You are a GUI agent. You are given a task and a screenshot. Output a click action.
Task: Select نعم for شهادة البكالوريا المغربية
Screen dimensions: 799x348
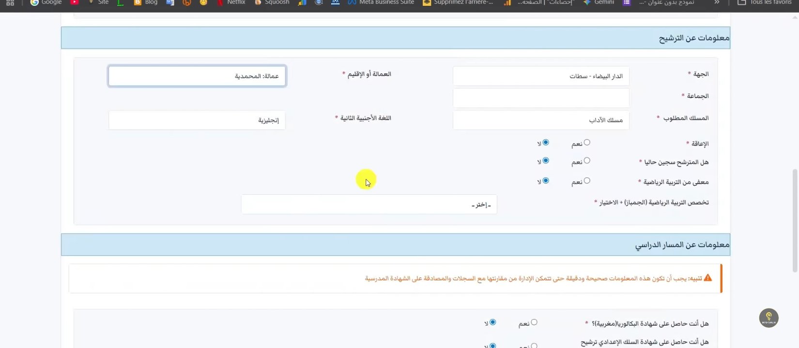pyautogui.click(x=534, y=322)
